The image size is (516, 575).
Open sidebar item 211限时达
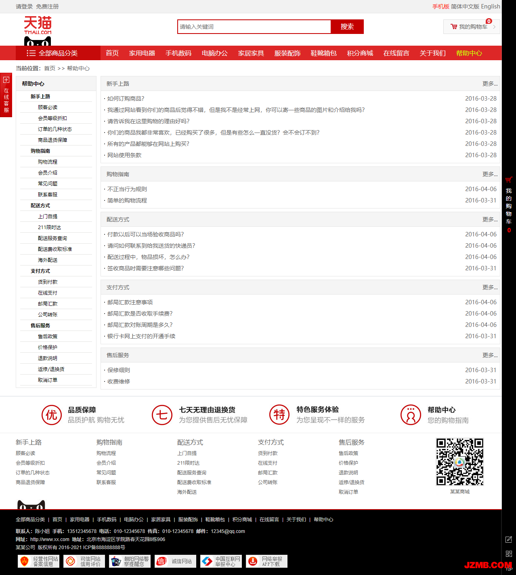pos(49,227)
